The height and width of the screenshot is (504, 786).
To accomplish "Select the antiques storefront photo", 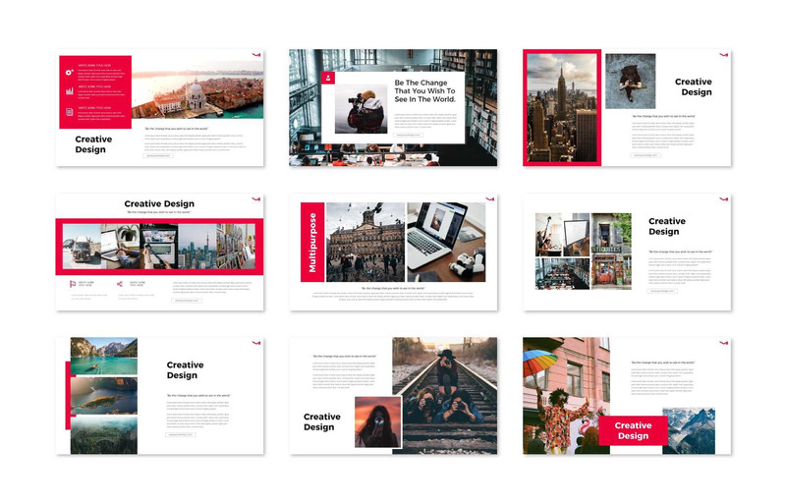I will tap(611, 252).
